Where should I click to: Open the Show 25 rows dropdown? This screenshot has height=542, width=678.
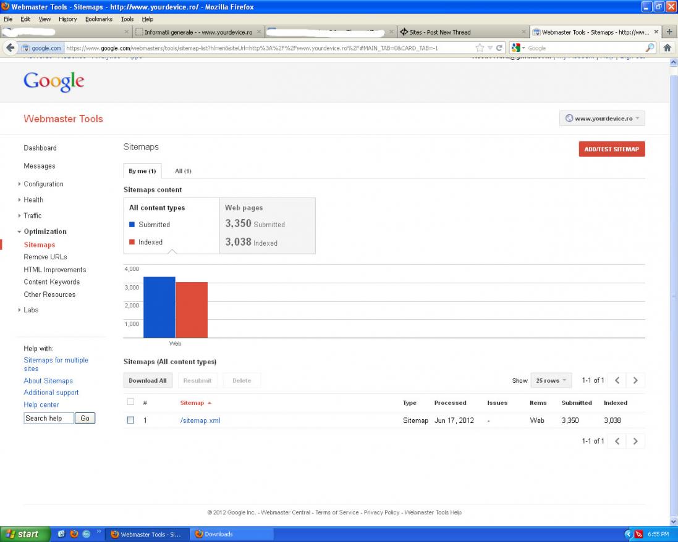(551, 380)
